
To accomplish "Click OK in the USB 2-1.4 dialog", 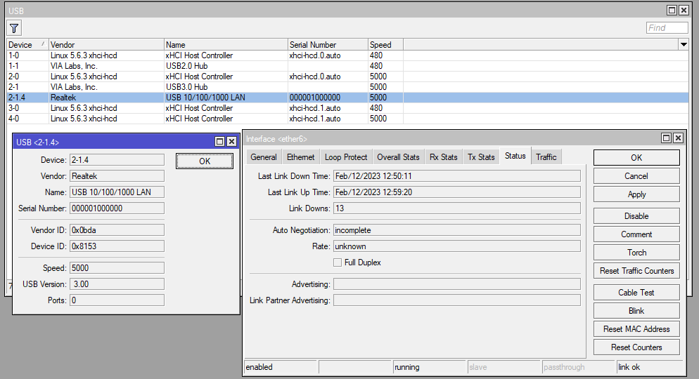I will click(x=205, y=161).
